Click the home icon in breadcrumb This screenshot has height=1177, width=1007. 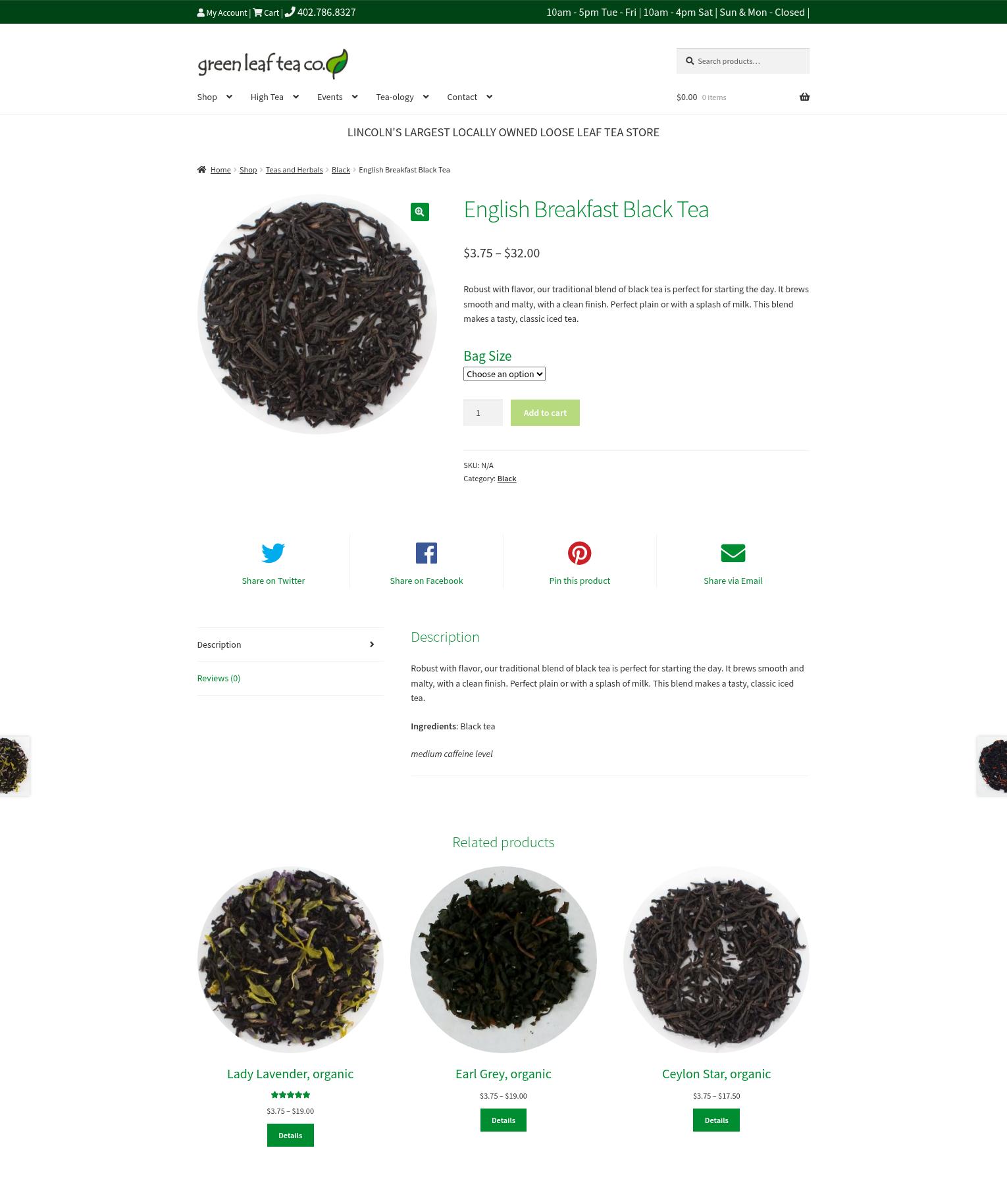pyautogui.click(x=201, y=170)
